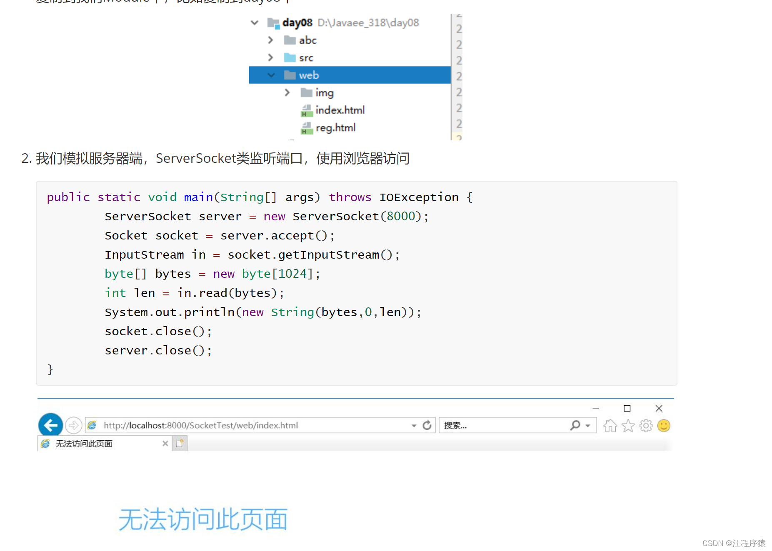Select the img folder name
Image resolution: width=772 pixels, height=551 pixels.
(x=325, y=93)
